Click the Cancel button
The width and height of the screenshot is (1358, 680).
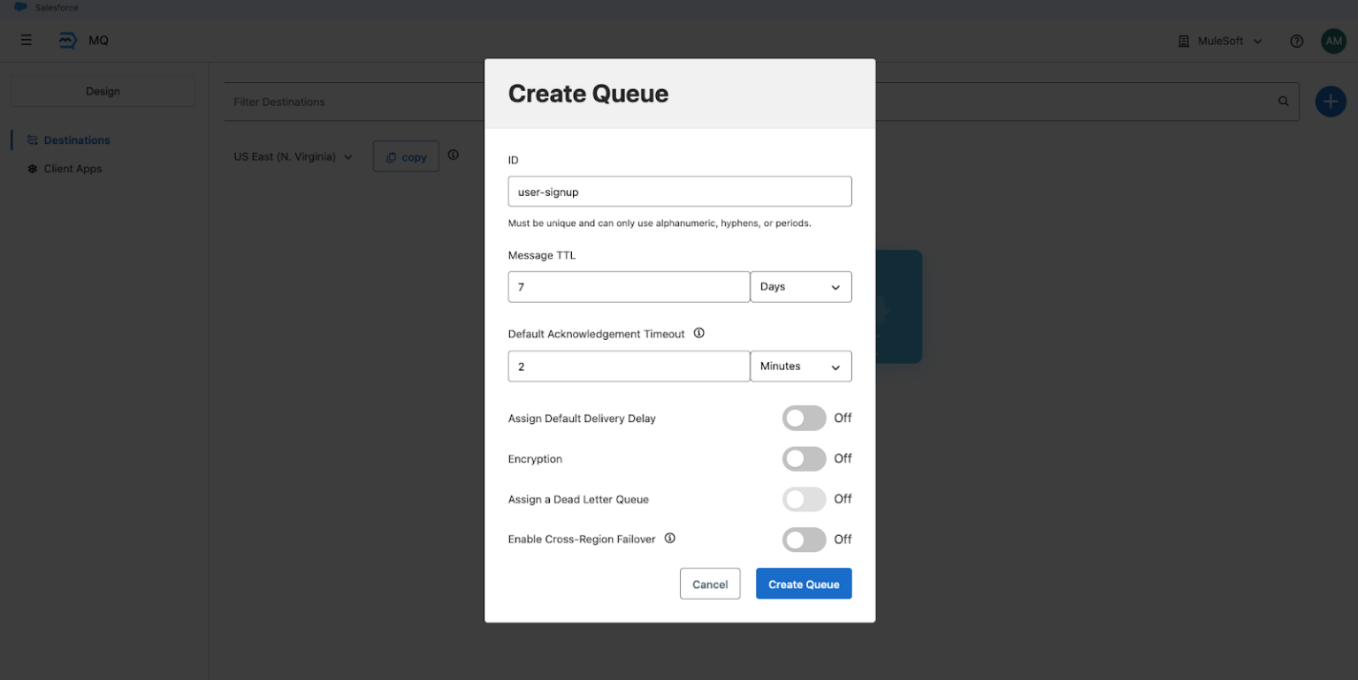click(710, 584)
